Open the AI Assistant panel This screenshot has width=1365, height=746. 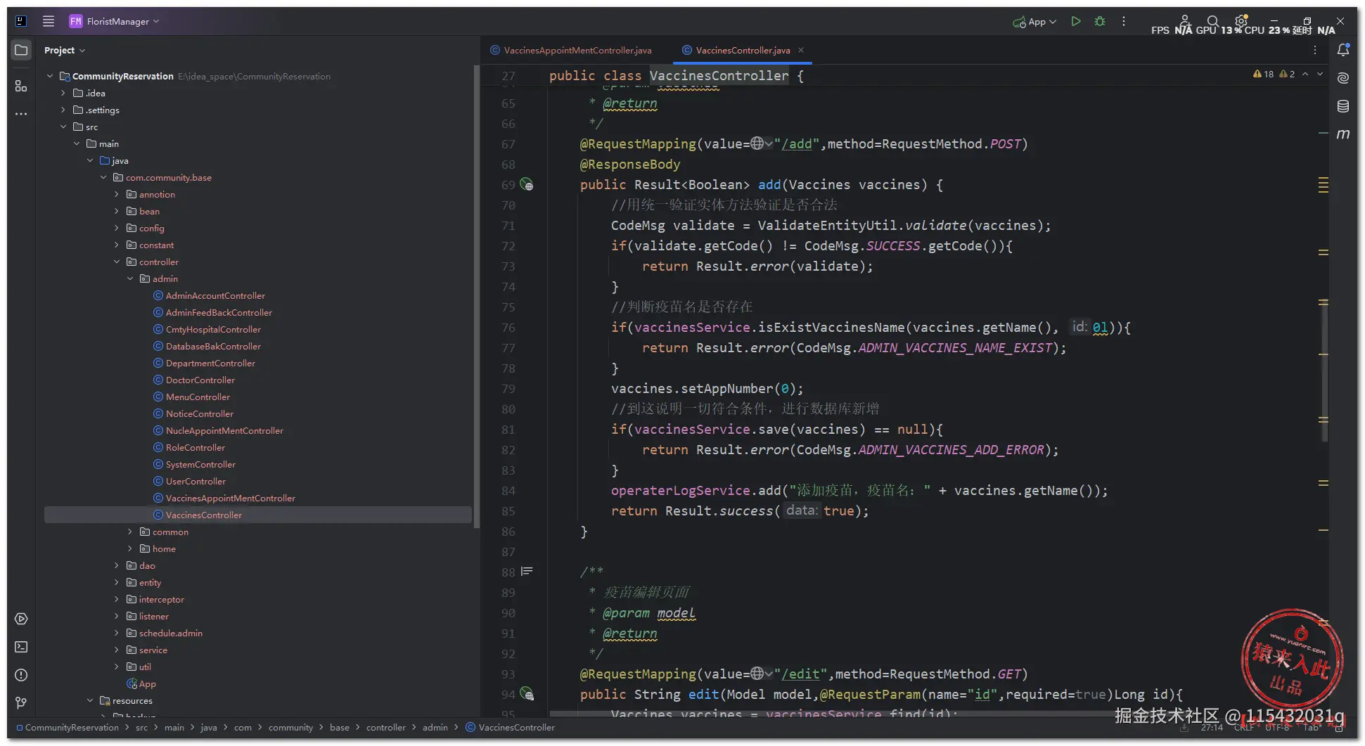1343,78
